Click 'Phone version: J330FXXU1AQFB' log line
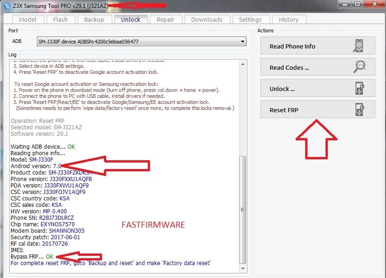Viewport: 386px width, 278px height. 51,179
